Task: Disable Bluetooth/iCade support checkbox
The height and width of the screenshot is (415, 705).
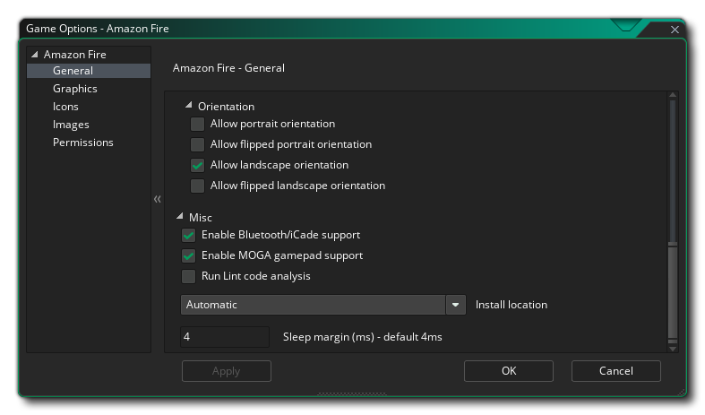Action: click(188, 235)
